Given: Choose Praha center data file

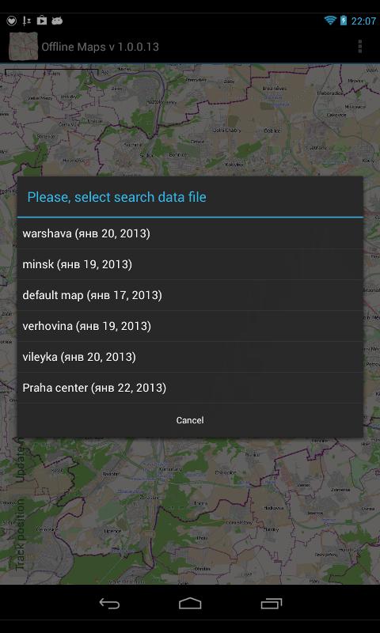Looking at the screenshot, I should coord(190,388).
